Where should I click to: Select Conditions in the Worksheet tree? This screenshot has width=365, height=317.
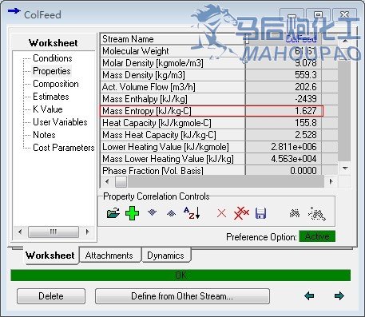[53, 58]
